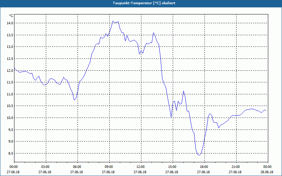The height and width of the screenshot is (176, 282).
Task: Select the 11,0 y-axis value
Action: tap(10, 94)
